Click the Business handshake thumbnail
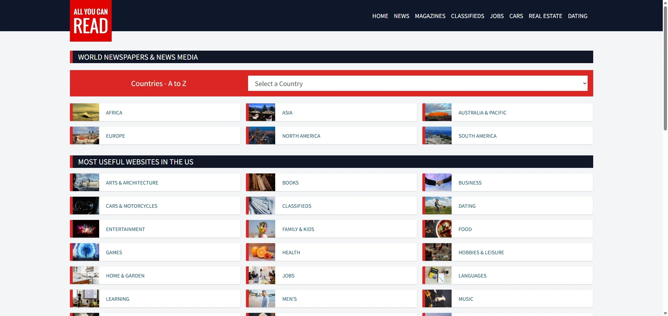668x316 pixels. [x=438, y=182]
